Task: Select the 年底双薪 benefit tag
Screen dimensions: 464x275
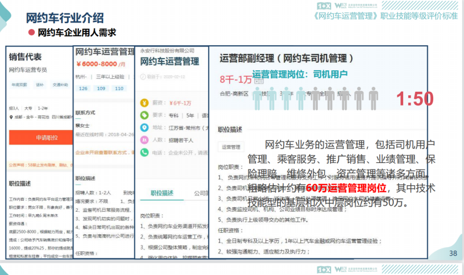Action: [19, 85]
